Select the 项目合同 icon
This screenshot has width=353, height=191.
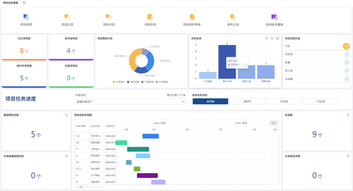pos(150,17)
